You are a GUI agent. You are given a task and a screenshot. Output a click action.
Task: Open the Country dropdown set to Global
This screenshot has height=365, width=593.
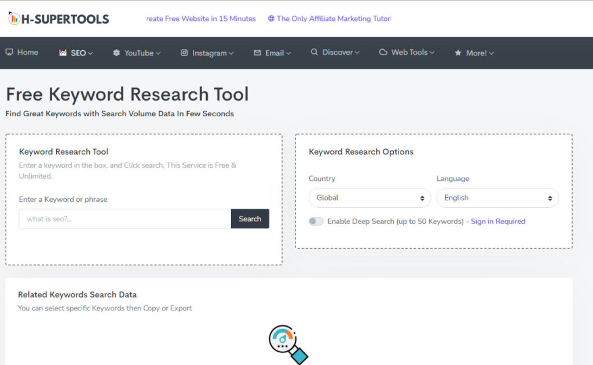pos(369,198)
